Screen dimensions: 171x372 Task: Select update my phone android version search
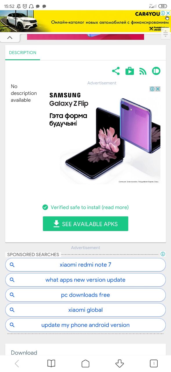(85, 325)
